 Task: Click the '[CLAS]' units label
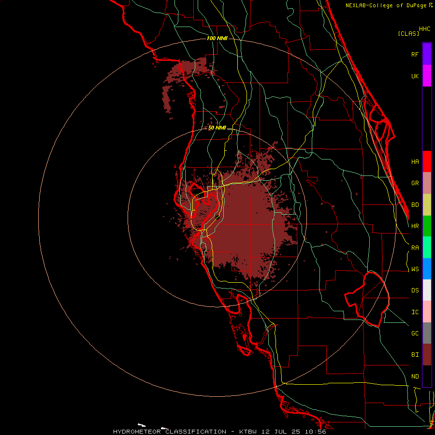408,33
